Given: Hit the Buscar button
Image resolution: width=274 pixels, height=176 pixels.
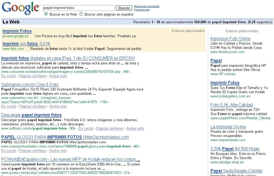Looking at the screenshot, I should tap(124, 8).
